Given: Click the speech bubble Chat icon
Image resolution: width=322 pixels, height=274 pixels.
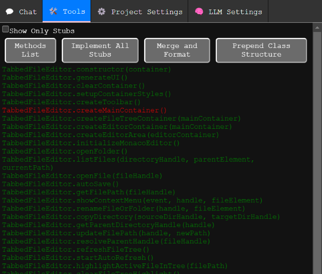Looking at the screenshot, I should click(10, 11).
